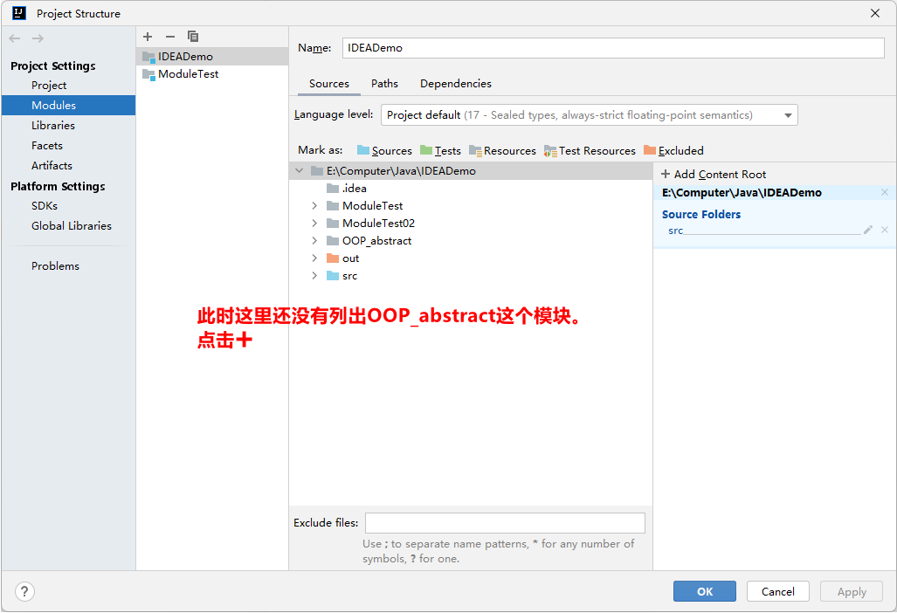Switch to the Dependencies tab
The height and width of the screenshot is (613, 897).
(x=455, y=84)
